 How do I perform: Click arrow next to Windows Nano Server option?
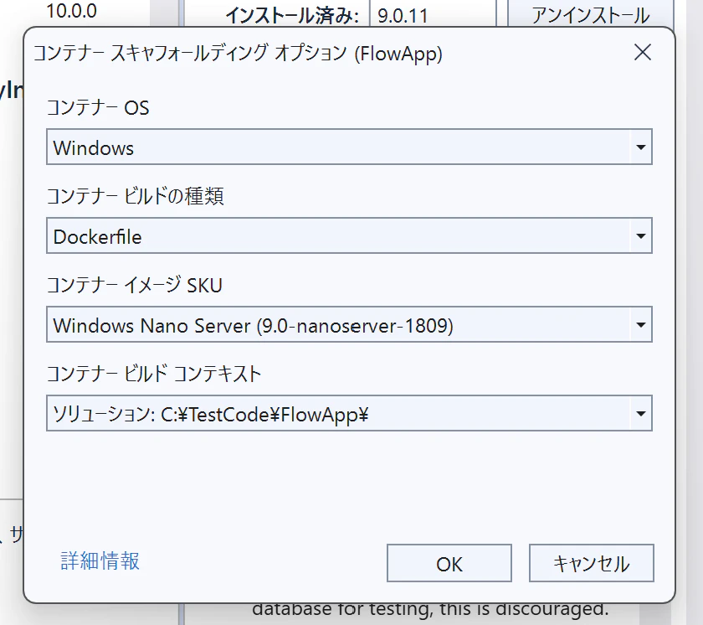click(x=641, y=325)
